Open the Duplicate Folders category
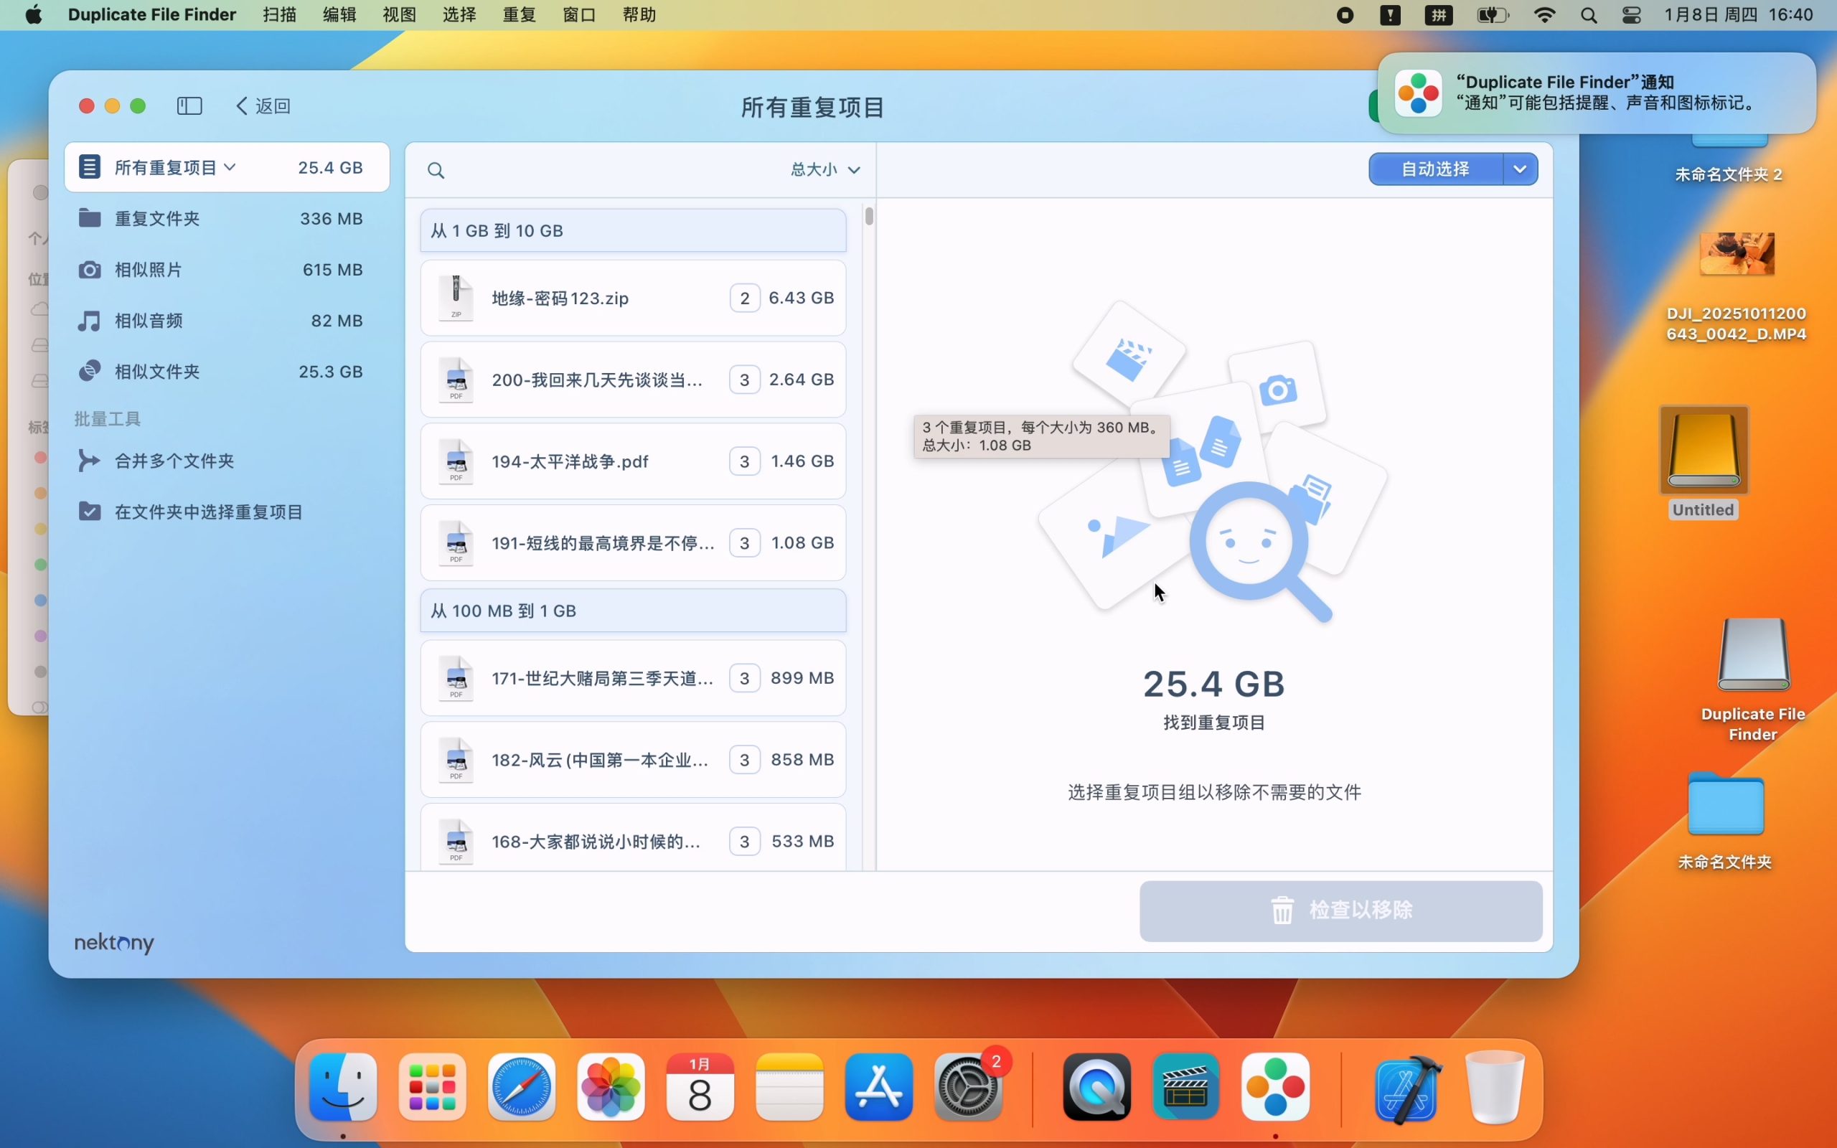Viewport: 1837px width, 1148px height. coord(157,219)
